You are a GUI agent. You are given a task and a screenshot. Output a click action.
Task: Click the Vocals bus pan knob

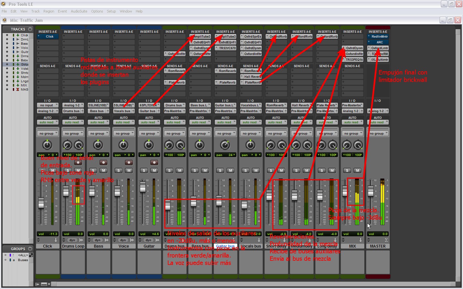tap(251, 145)
